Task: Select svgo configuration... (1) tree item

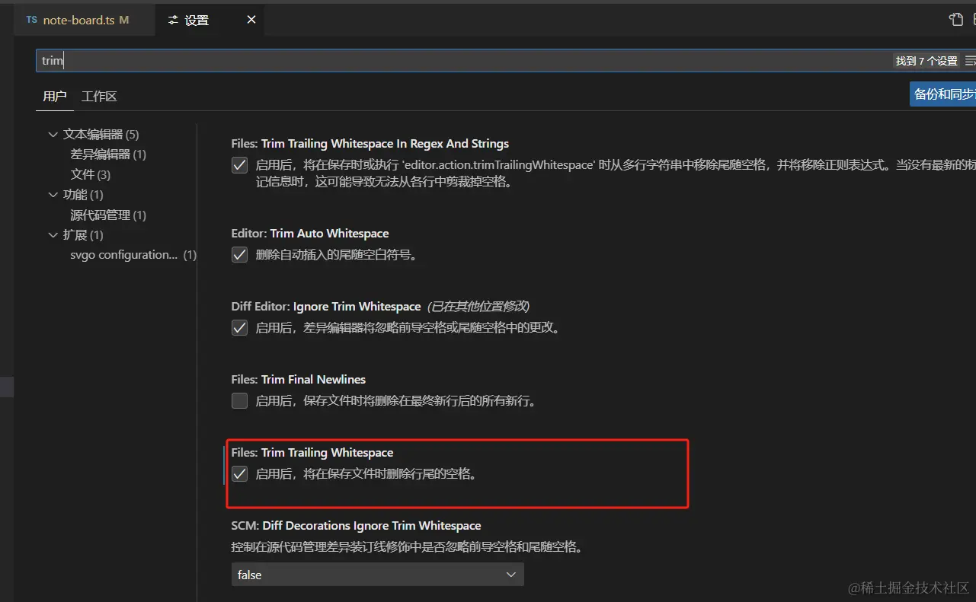Action: pos(133,255)
